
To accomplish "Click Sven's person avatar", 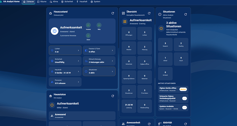I will click(x=88, y=36).
